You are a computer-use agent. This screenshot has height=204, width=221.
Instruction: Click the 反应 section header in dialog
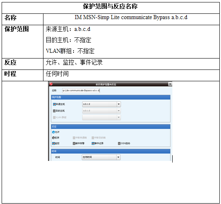(x=110, y=127)
